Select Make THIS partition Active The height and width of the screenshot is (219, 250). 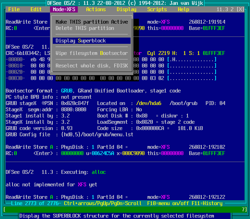pyautogui.click(x=92, y=22)
